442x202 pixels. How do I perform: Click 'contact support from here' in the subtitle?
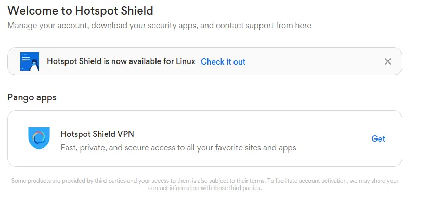tap(264, 26)
